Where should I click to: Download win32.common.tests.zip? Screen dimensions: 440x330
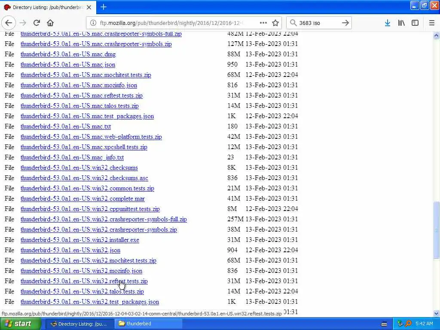pos(87,188)
